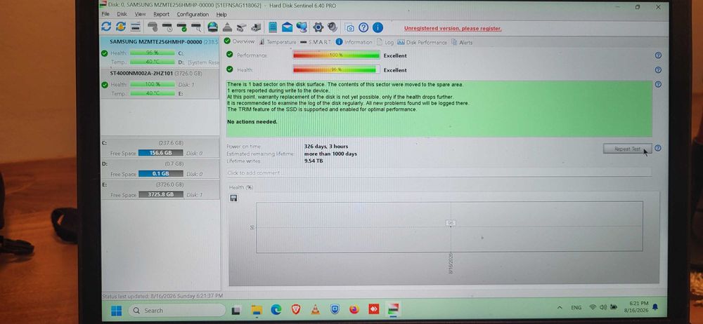The height and width of the screenshot is (324, 703).
Task: Click the disk icon with green checkmark
Action: point(181,27)
